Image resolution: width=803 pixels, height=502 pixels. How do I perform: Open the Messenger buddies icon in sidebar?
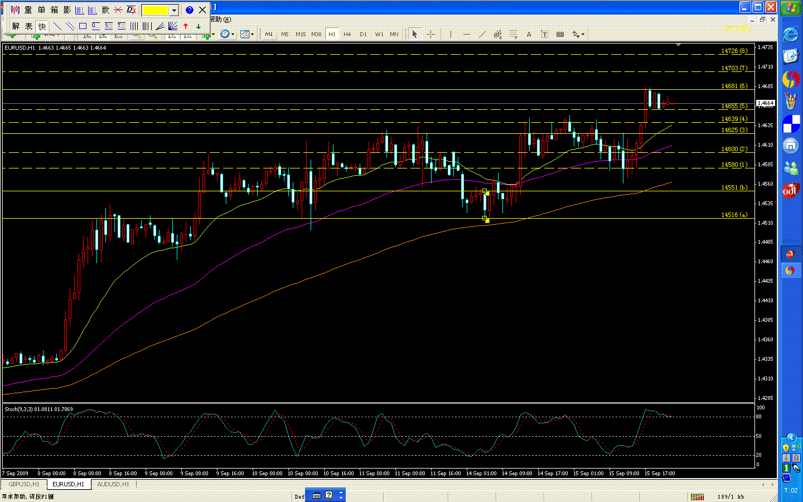point(790,168)
